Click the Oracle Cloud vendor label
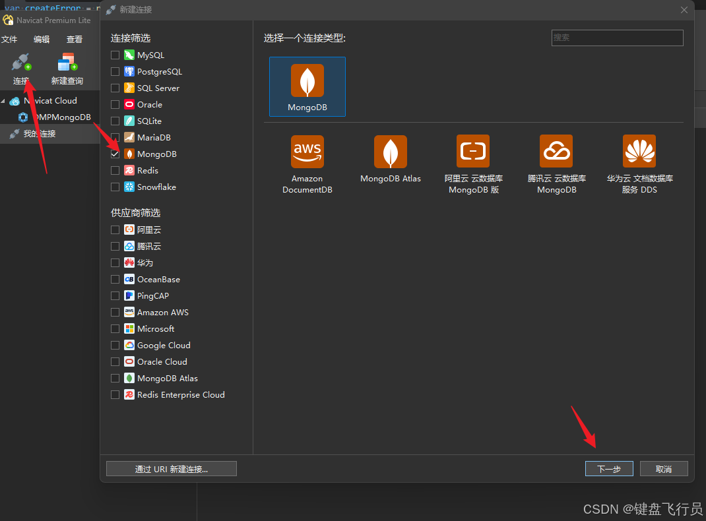The width and height of the screenshot is (706, 521). click(162, 361)
